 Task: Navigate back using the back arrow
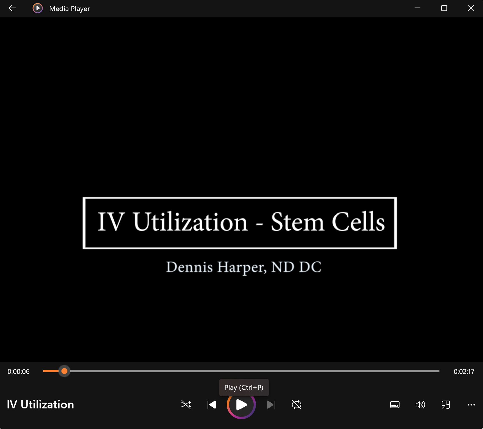[12, 8]
